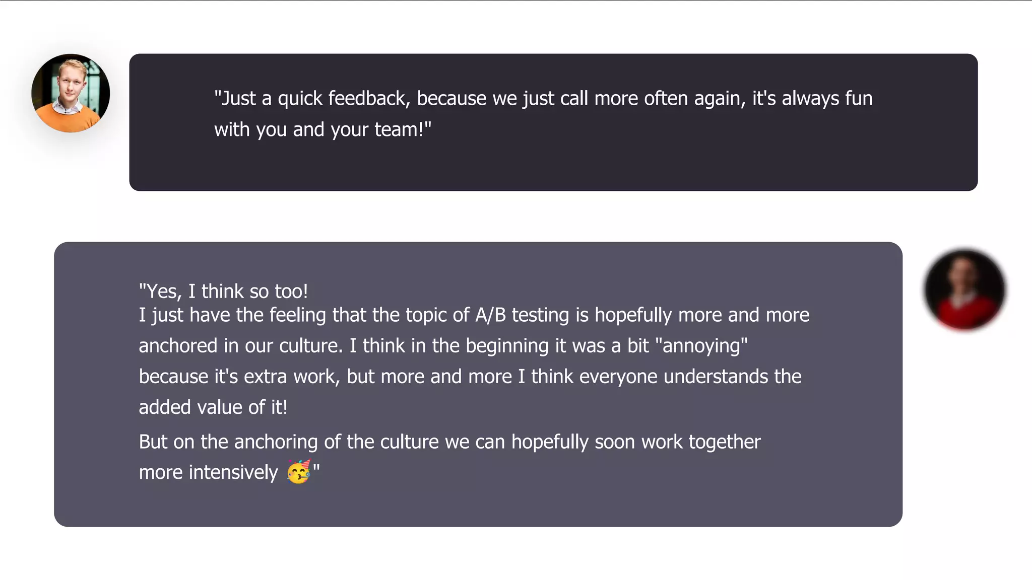Image resolution: width=1032 pixels, height=580 pixels.
Task: Select the orange-sweater man's profile photo
Action: tap(71, 93)
